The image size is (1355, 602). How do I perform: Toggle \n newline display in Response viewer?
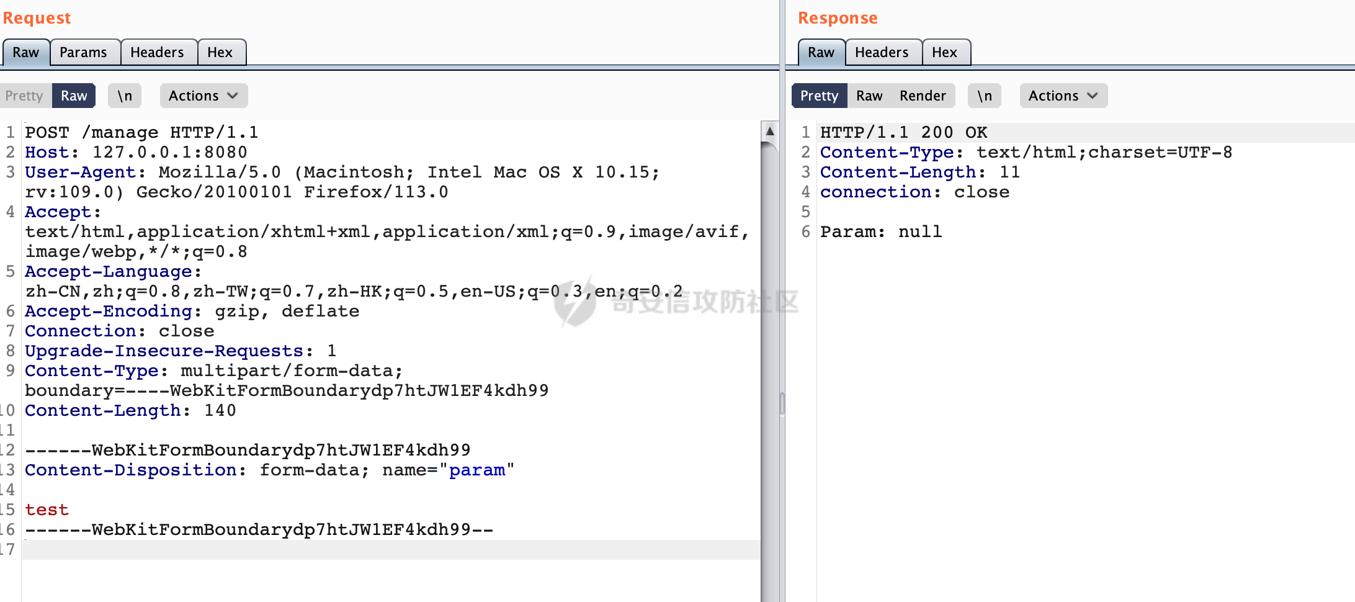(985, 96)
